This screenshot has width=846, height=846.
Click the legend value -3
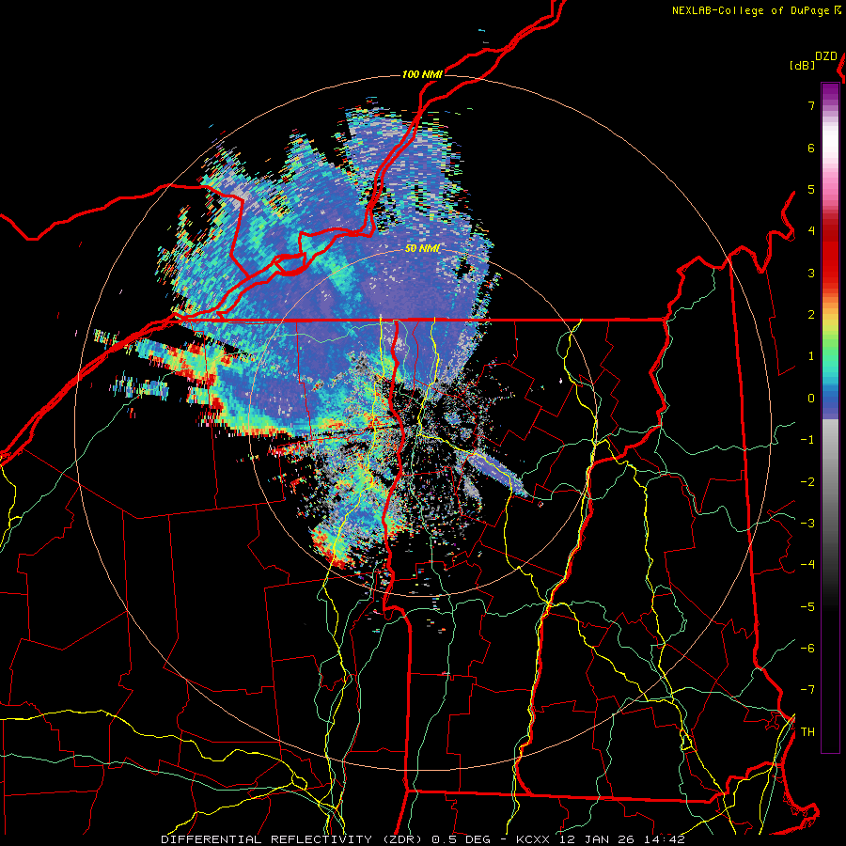pyautogui.click(x=807, y=524)
